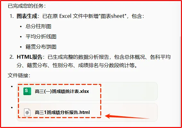Screen dimensions: 182x128
Task: Click the globe HTML file icon
Action: 27,112
